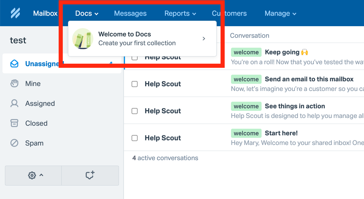The image size is (364, 199).
Task: Click the Conversation column header
Action: (249, 36)
